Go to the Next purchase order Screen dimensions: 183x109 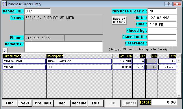25,103
